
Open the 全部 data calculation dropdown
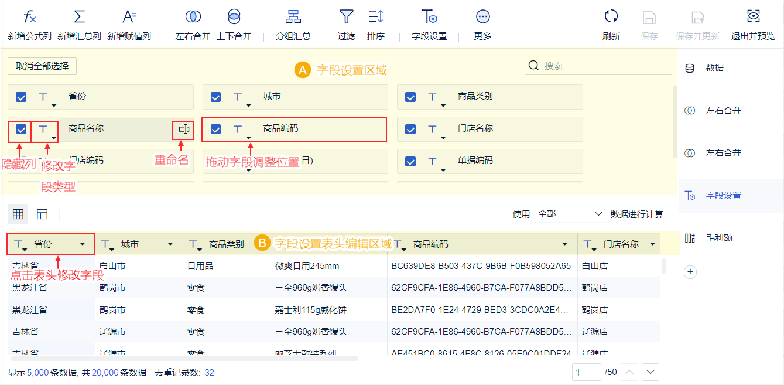click(570, 214)
